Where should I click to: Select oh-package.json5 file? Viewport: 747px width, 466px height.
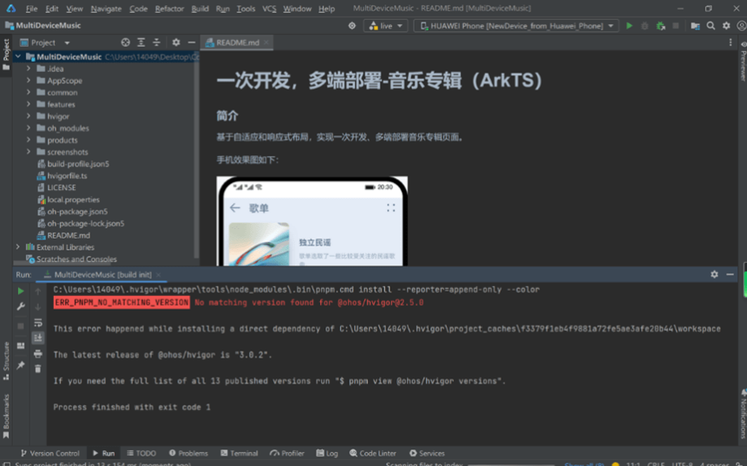pos(72,212)
